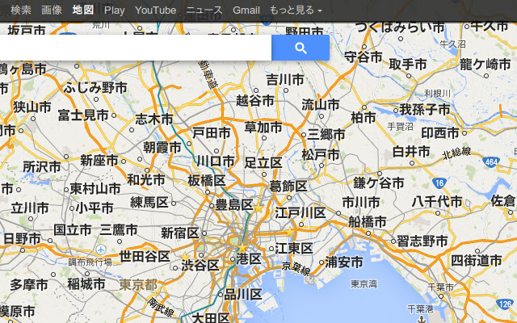Click the blue search magnifier button
Screen dimensions: 517x323
[x=301, y=48]
